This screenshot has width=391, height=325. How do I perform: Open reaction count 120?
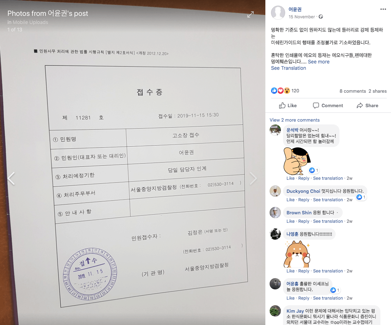pos(295,91)
